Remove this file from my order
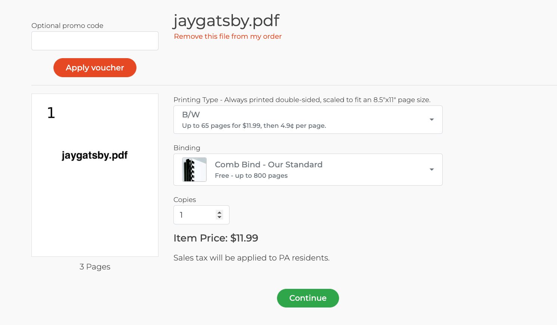The image size is (557, 325). coord(228,37)
